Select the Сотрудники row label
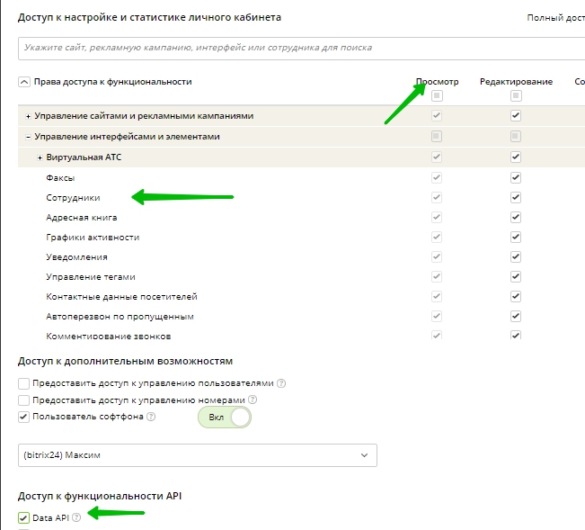The height and width of the screenshot is (530, 585). point(73,198)
